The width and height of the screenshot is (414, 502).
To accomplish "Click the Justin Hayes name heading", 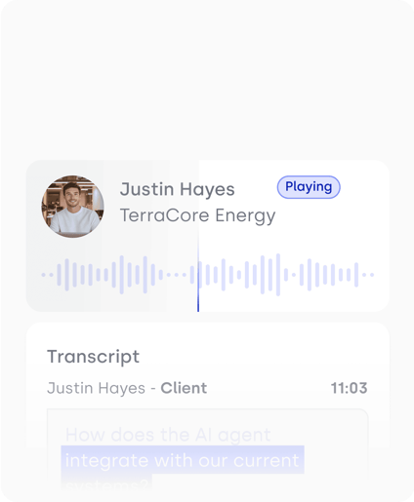I will tap(177, 189).
